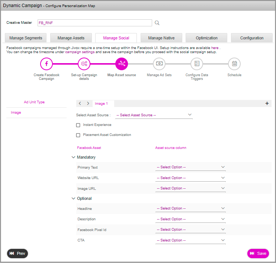Add a new image with plus icon

(x=267, y=104)
